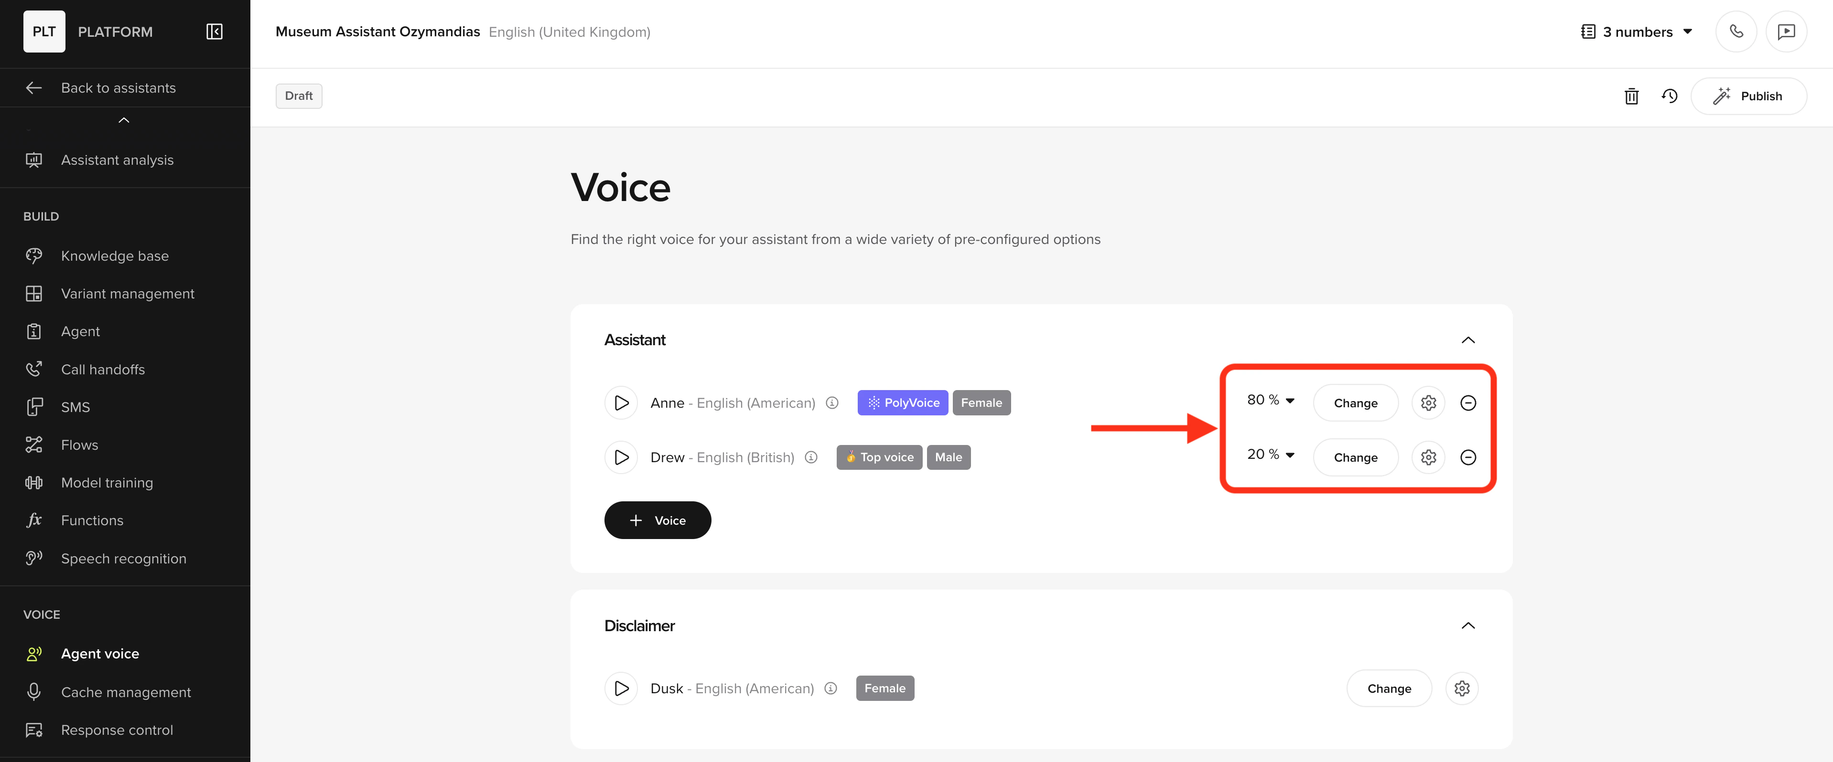Play Anne voice preview

[621, 403]
